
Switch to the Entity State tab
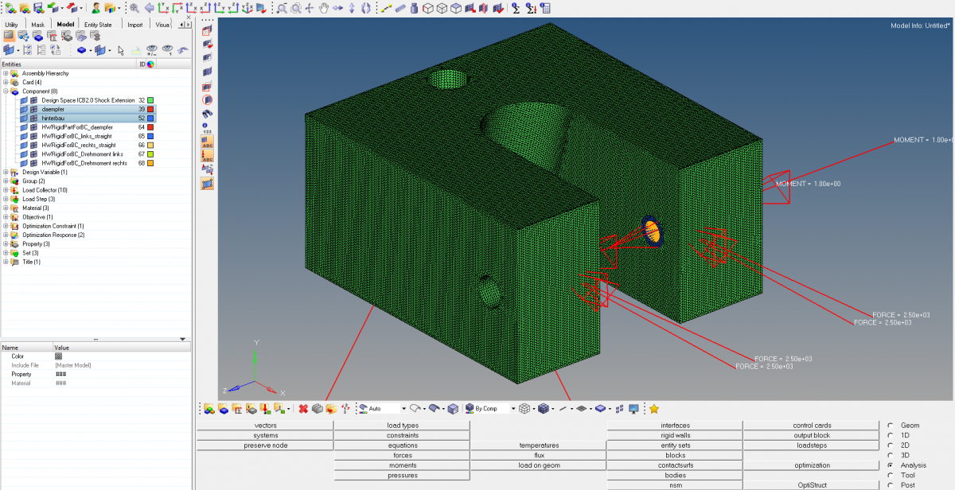click(x=99, y=25)
